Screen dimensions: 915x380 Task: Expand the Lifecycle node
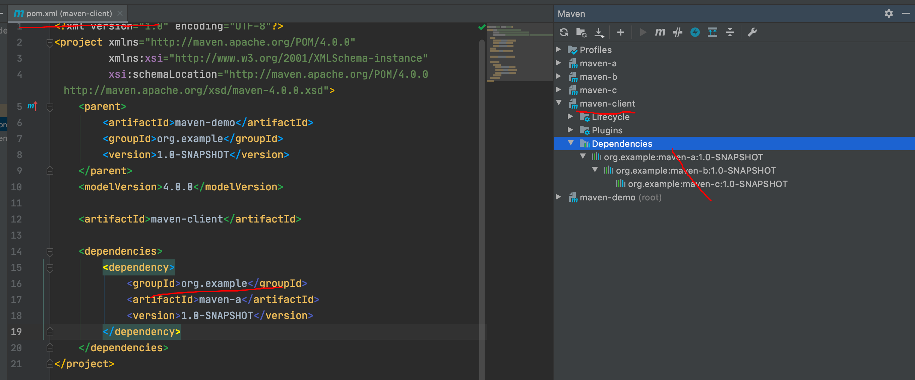(570, 117)
